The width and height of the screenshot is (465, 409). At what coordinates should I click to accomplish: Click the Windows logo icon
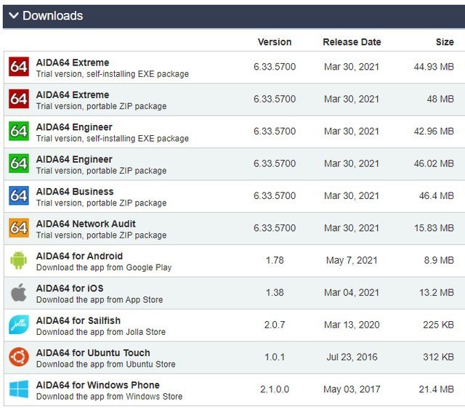coord(19,389)
